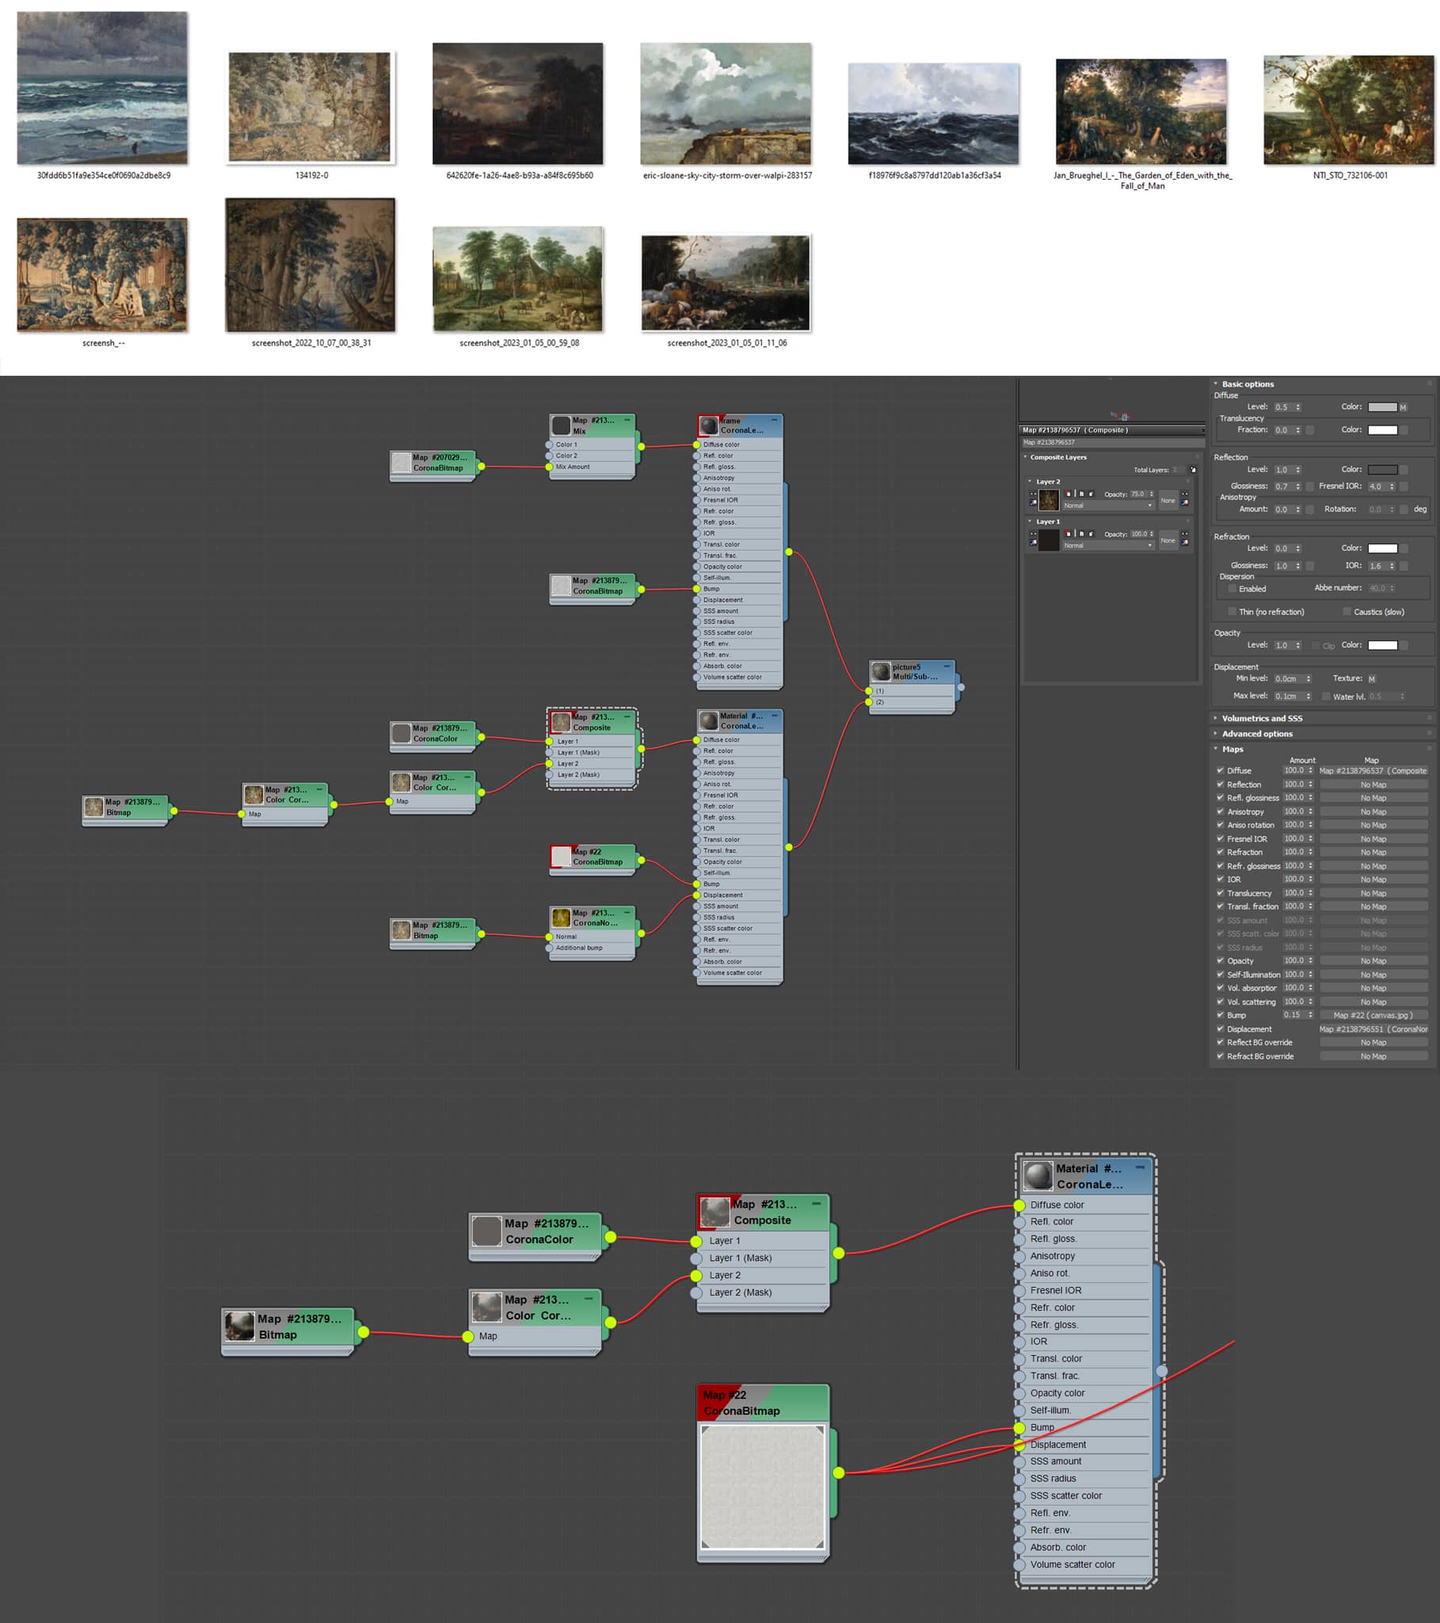
Task: Select the Jan_Brueghel Garden of Eden thumbnail
Action: [x=1141, y=112]
